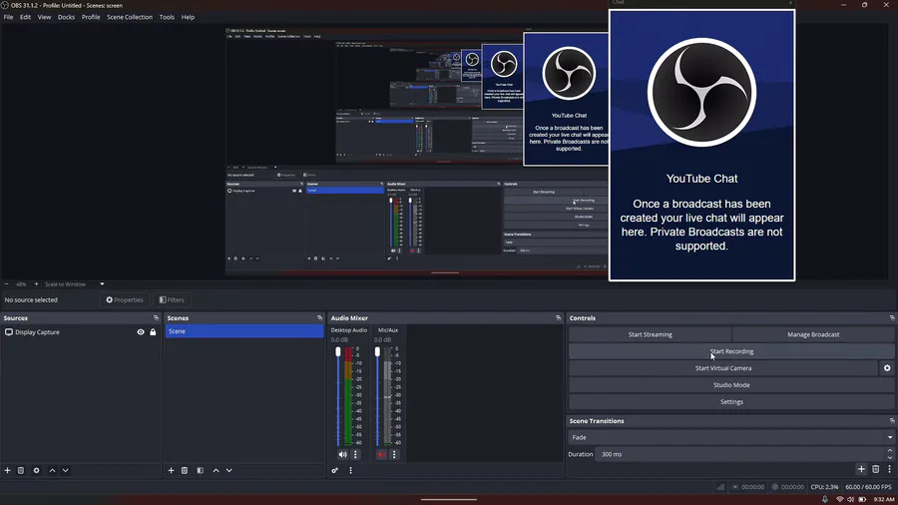Click Start Streaming button
This screenshot has height=505, width=898.
coord(650,334)
